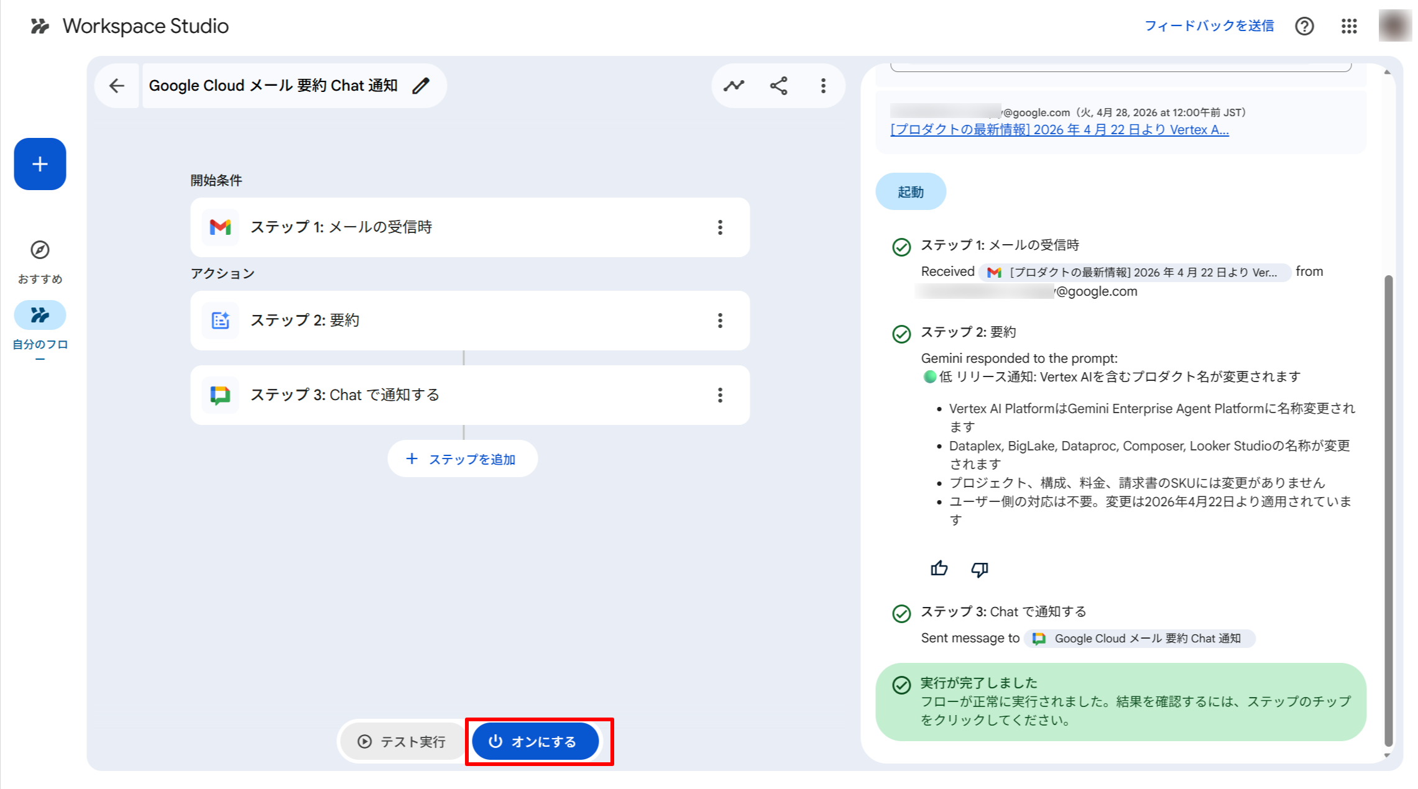Image resolution: width=1418 pixels, height=789 pixels.
Task: Click the Workspace Studio title text
Action: click(x=145, y=26)
